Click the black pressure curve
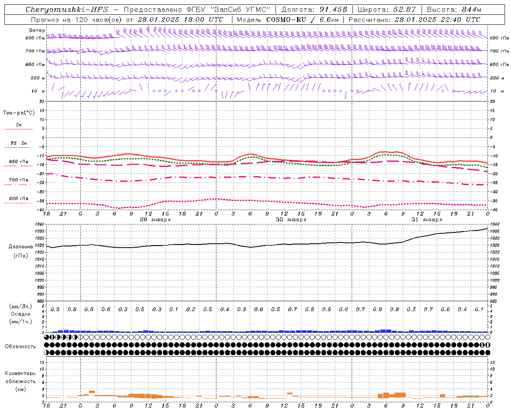This screenshot has width=511, height=409. (267, 246)
